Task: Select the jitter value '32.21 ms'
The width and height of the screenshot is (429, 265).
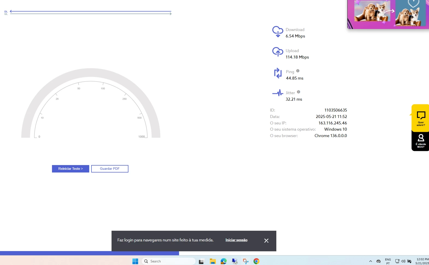Action: (294, 99)
